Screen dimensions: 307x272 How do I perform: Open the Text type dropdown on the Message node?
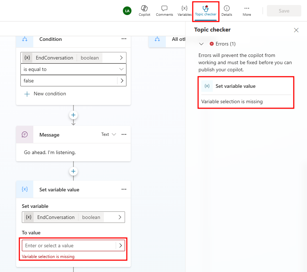[107, 134]
